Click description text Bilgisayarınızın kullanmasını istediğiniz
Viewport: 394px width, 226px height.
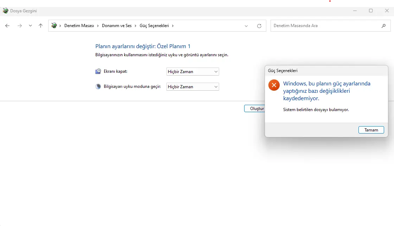tap(161, 55)
